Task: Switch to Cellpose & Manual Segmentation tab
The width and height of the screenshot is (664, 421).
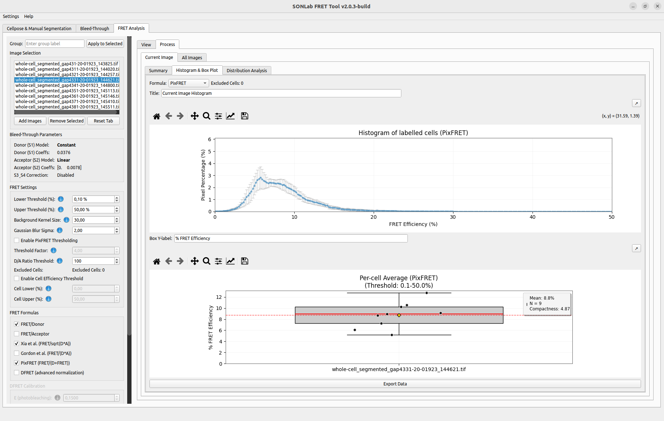Action: click(39, 28)
